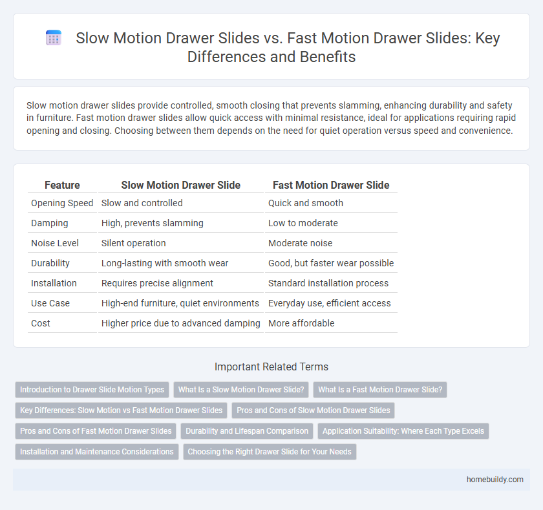Click the intro paragraph about slow motion slides
The width and height of the screenshot is (543, 510).
(x=271, y=118)
